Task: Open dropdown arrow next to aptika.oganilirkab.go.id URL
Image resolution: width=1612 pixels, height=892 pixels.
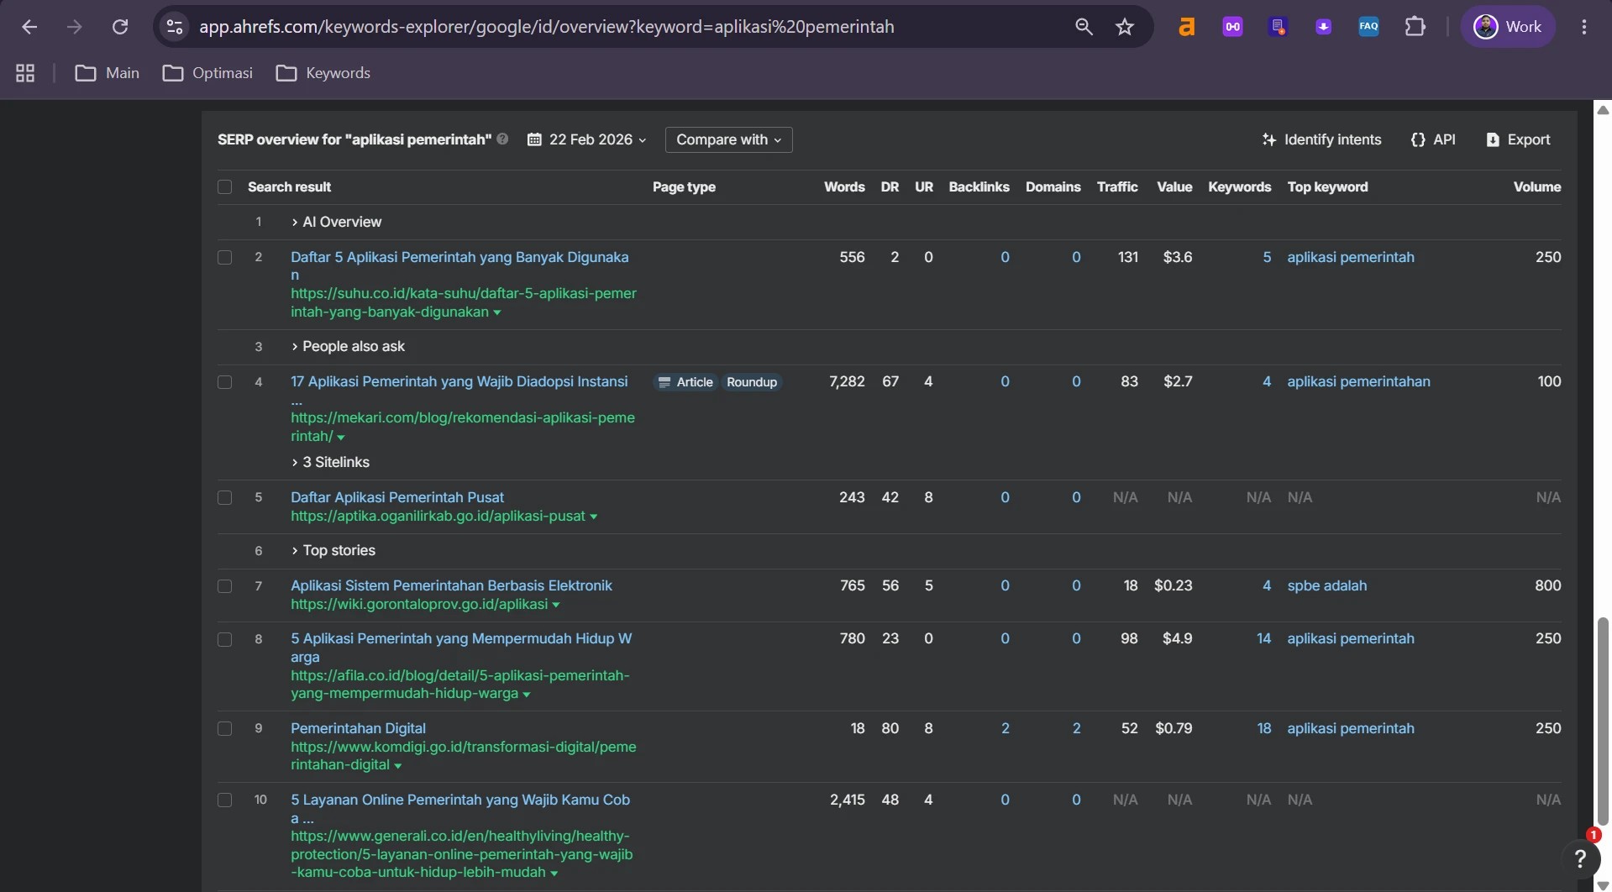Action: click(x=594, y=517)
